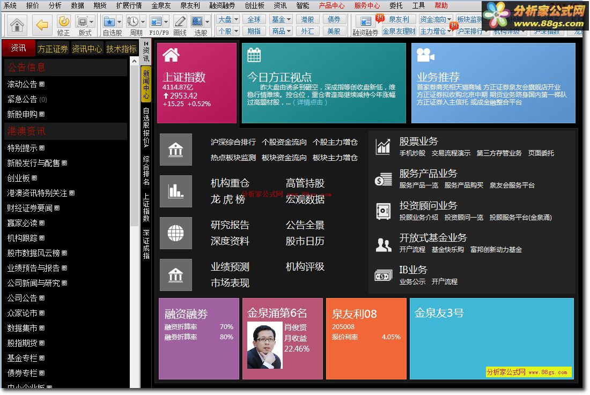Click the document icon beside 滚动公告
This screenshot has height=395, width=590.
pyautogui.click(x=42, y=84)
